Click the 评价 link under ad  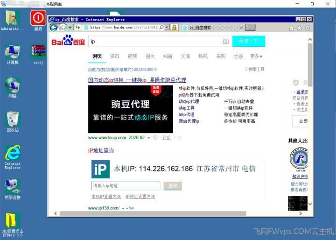(166, 138)
